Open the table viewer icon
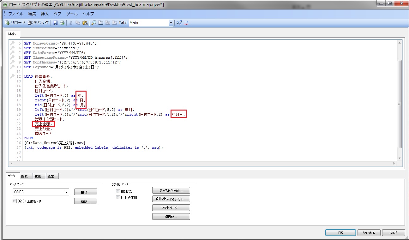This screenshot has width=409, height=240. click(179, 23)
